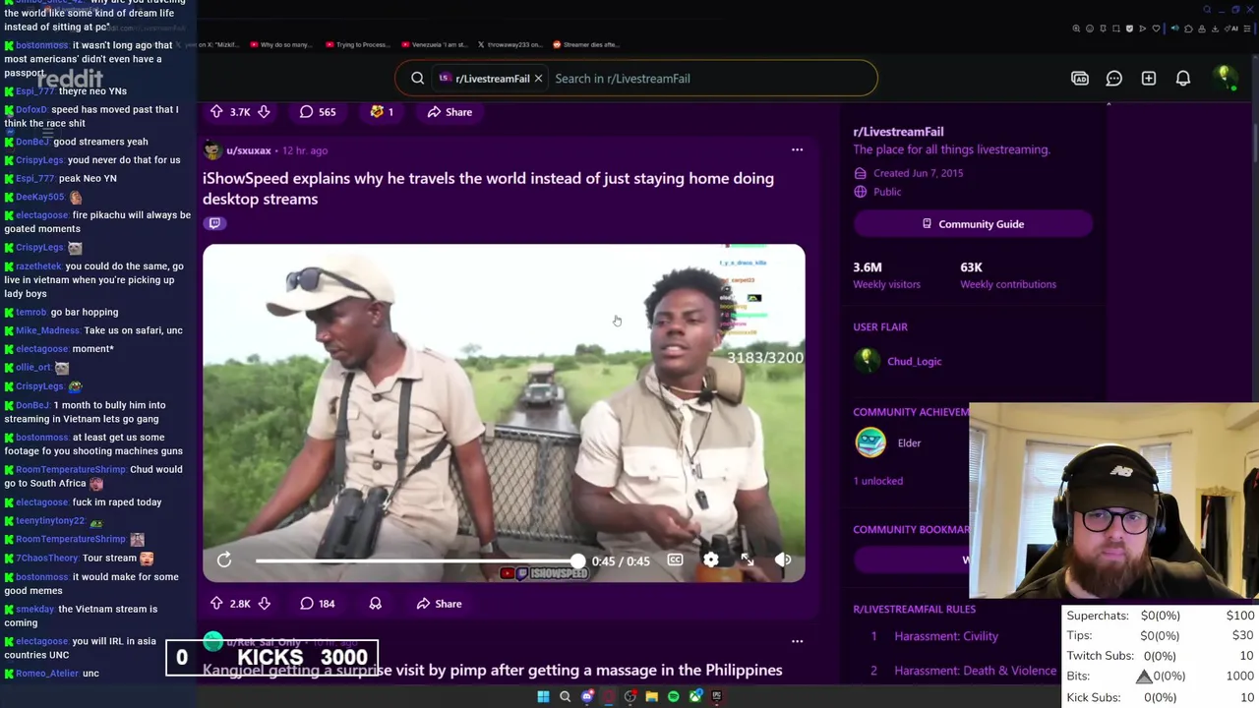1259x708 pixels.
Task: Open u/sxuxax user profile
Action: click(x=248, y=150)
